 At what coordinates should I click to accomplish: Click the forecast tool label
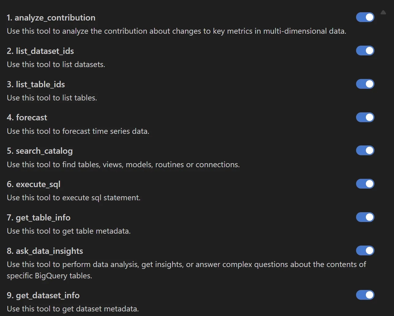point(27,117)
